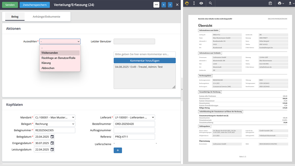This screenshot has height=166, width=295.
Task: Open the Lieferant dropdown
Action: pos(135,118)
